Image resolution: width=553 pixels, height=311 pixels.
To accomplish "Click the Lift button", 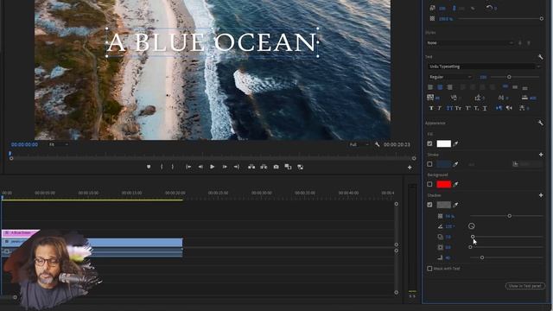I will 251,167.
